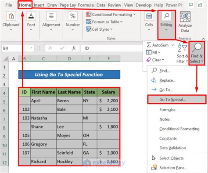Open the Font group icon
The width and height of the screenshot is (208, 173).
point(31,16)
